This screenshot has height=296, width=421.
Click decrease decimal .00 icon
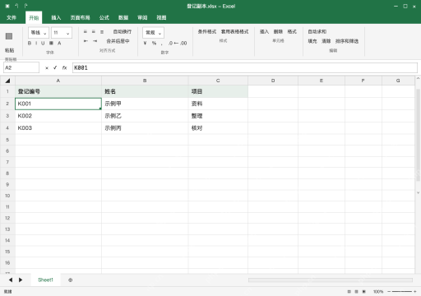point(183,43)
